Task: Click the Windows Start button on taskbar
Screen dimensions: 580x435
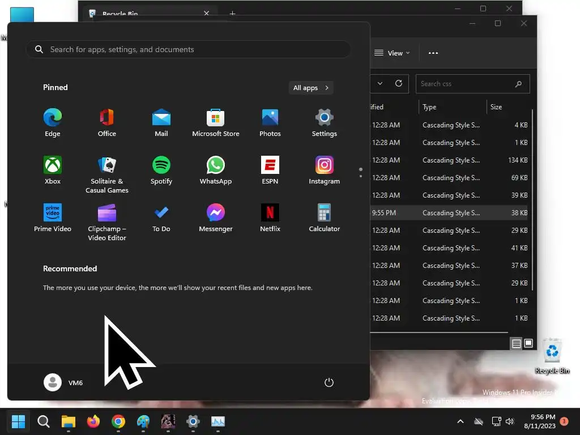Action: coord(18,421)
